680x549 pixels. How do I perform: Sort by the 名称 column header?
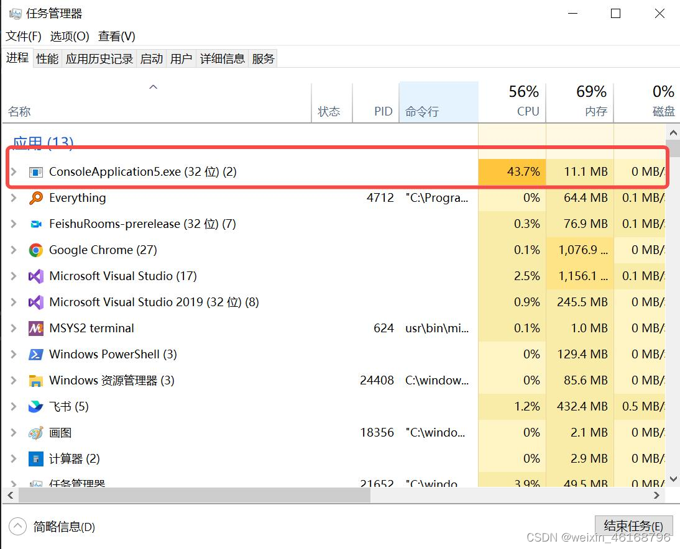click(x=156, y=103)
